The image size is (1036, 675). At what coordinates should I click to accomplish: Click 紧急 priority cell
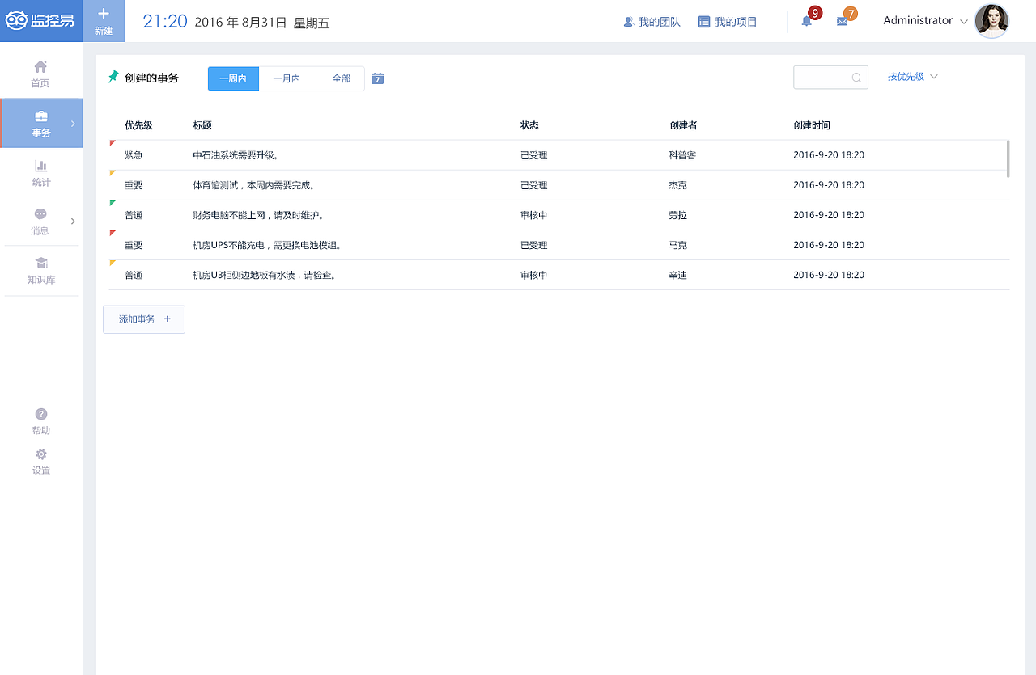coord(134,155)
